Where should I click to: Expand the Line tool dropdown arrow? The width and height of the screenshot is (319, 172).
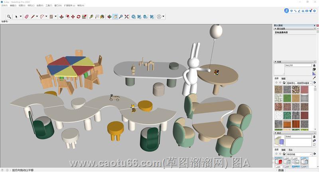pos(37,16)
